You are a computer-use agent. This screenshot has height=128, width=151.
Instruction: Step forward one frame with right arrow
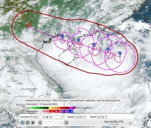click(66, 123)
